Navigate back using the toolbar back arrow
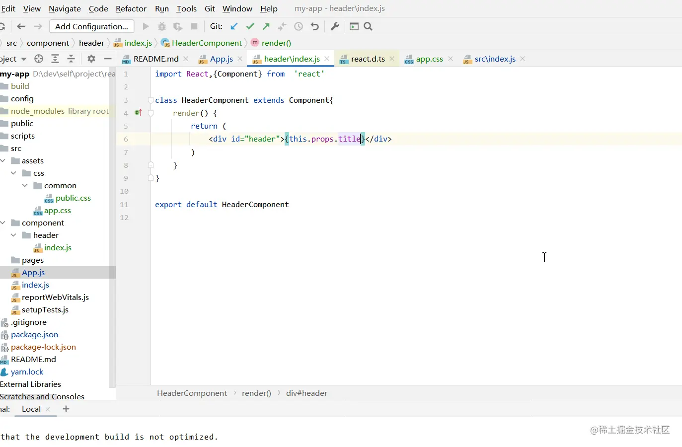Viewport: 682px width, 447px height. [x=21, y=26]
